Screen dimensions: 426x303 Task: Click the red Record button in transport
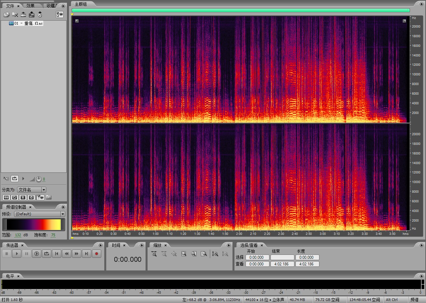coord(97,254)
